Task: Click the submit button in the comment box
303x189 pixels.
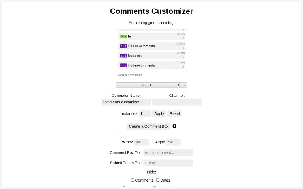Action: pyautogui.click(x=146, y=85)
